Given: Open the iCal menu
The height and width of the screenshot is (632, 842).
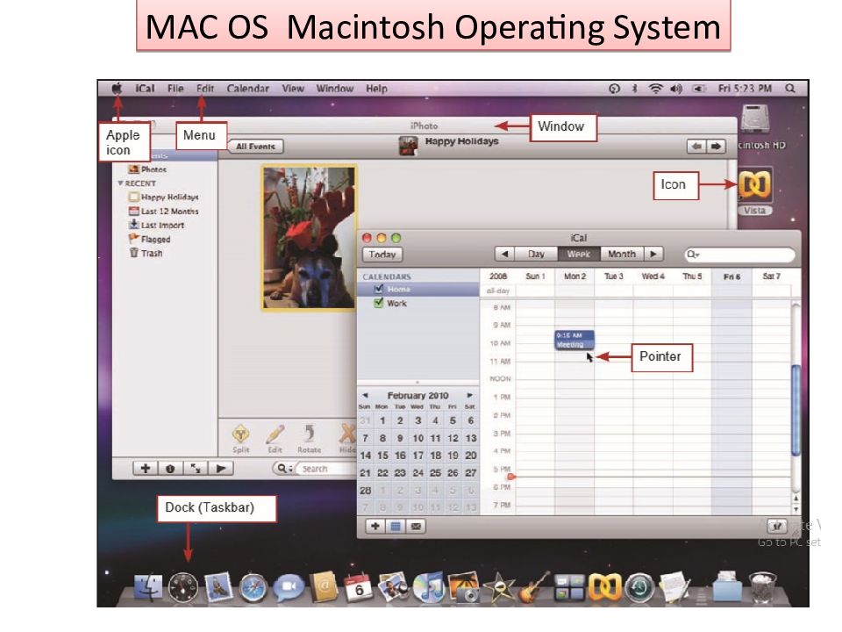Looking at the screenshot, I should coord(145,89).
